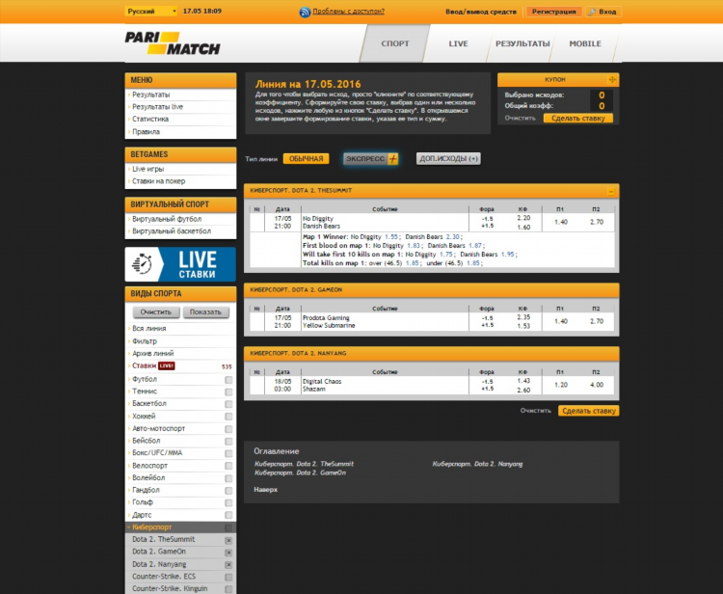This screenshot has width=723, height=594.
Task: Open Архив линий in sidebar
Action: point(152,353)
